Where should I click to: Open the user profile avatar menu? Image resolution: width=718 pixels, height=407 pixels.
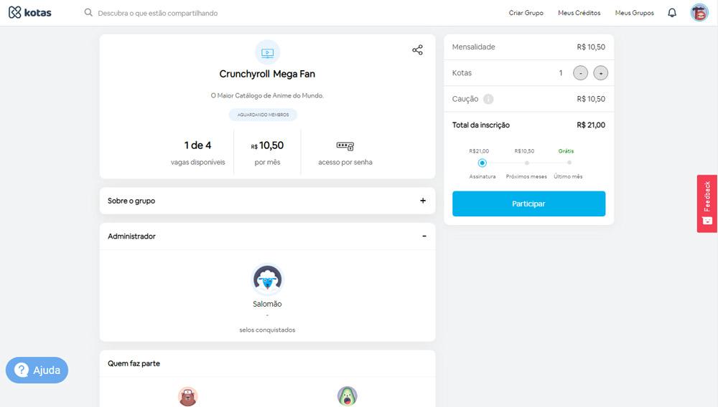coord(699,13)
